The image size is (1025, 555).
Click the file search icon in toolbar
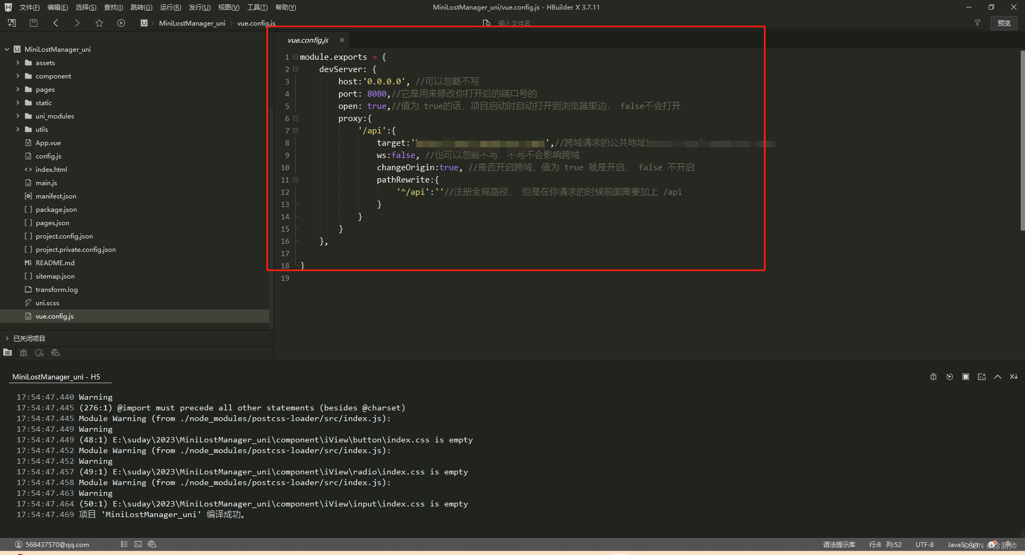486,23
